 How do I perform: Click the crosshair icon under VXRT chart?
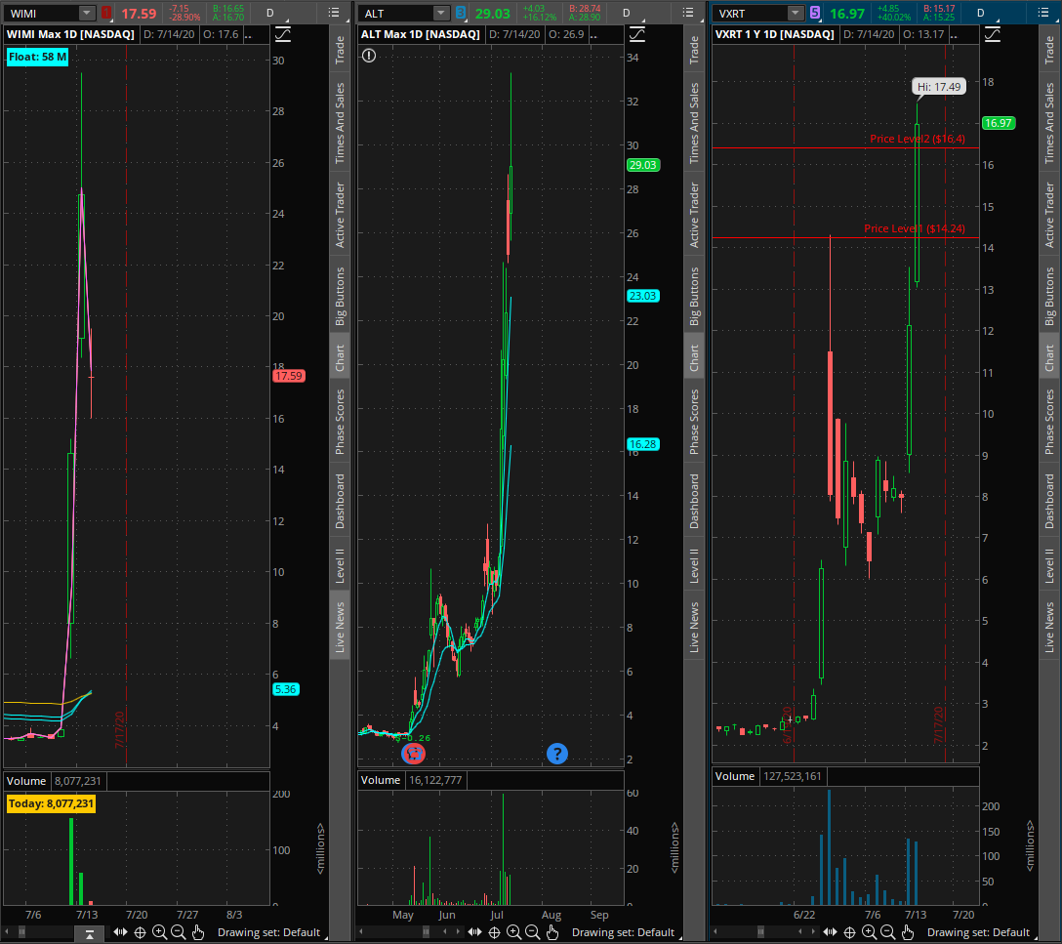[x=849, y=932]
